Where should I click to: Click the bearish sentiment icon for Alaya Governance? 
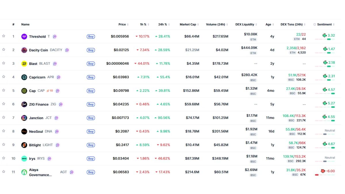click(323, 171)
